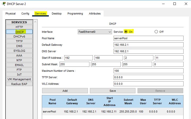The height and width of the screenshot is (119, 191).
Task: Click the Default Gateway input field
Action: tap(148, 45)
